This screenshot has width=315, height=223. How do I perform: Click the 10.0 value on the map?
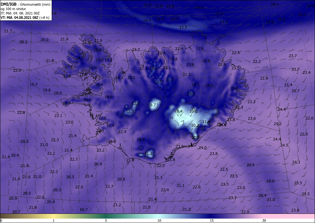[193, 111]
